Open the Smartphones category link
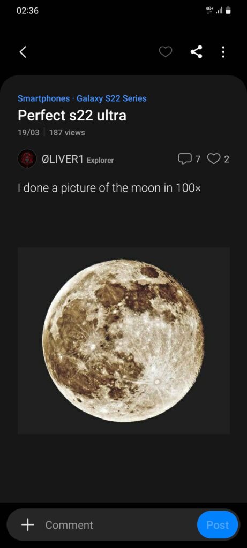Screen dimensions: 247x548 coord(44,98)
